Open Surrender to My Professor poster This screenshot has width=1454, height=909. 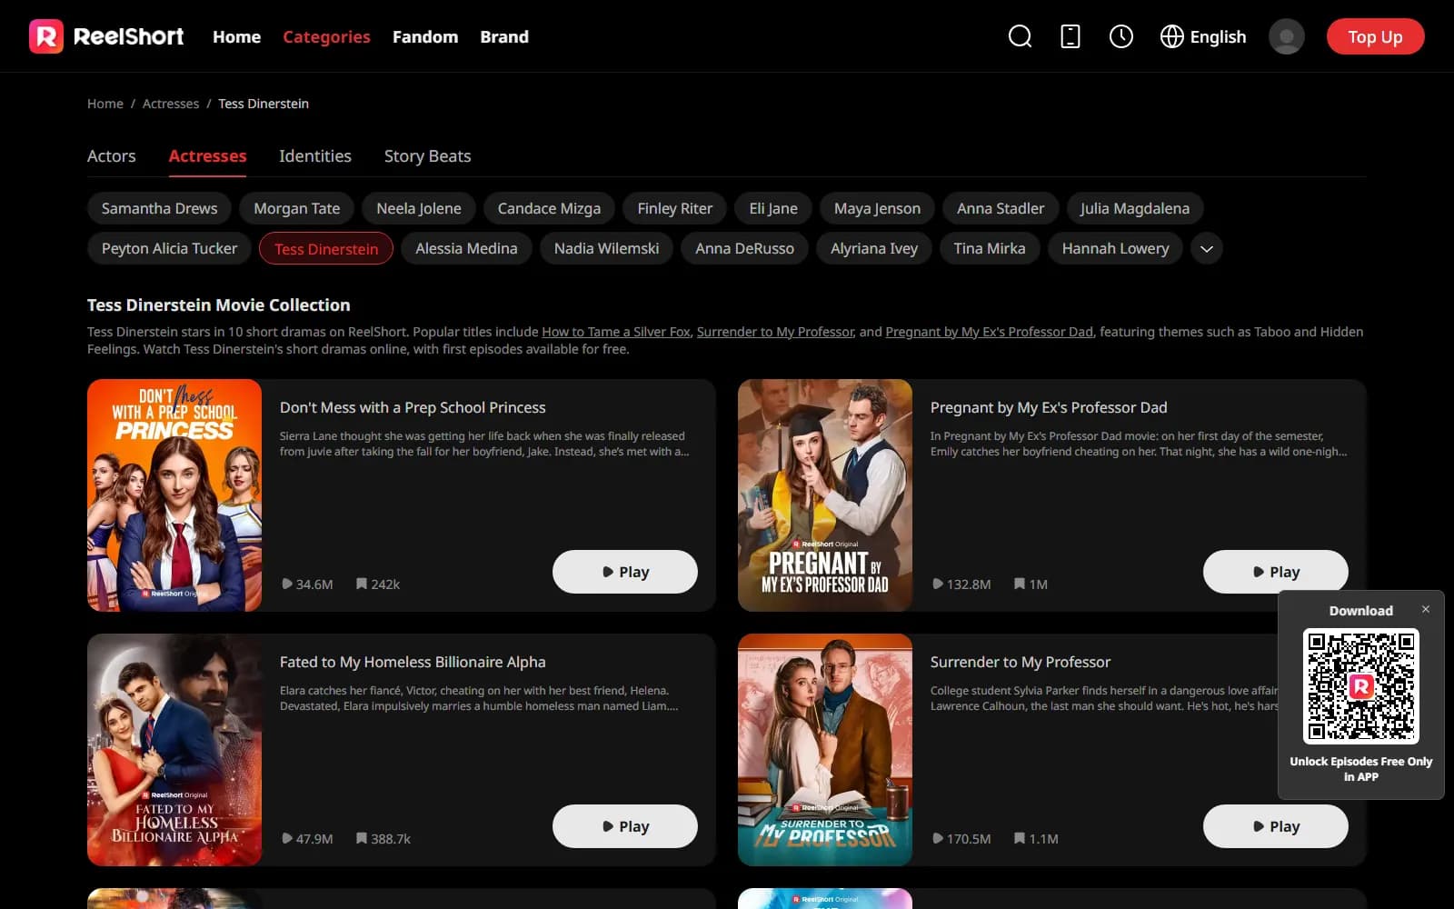click(825, 750)
